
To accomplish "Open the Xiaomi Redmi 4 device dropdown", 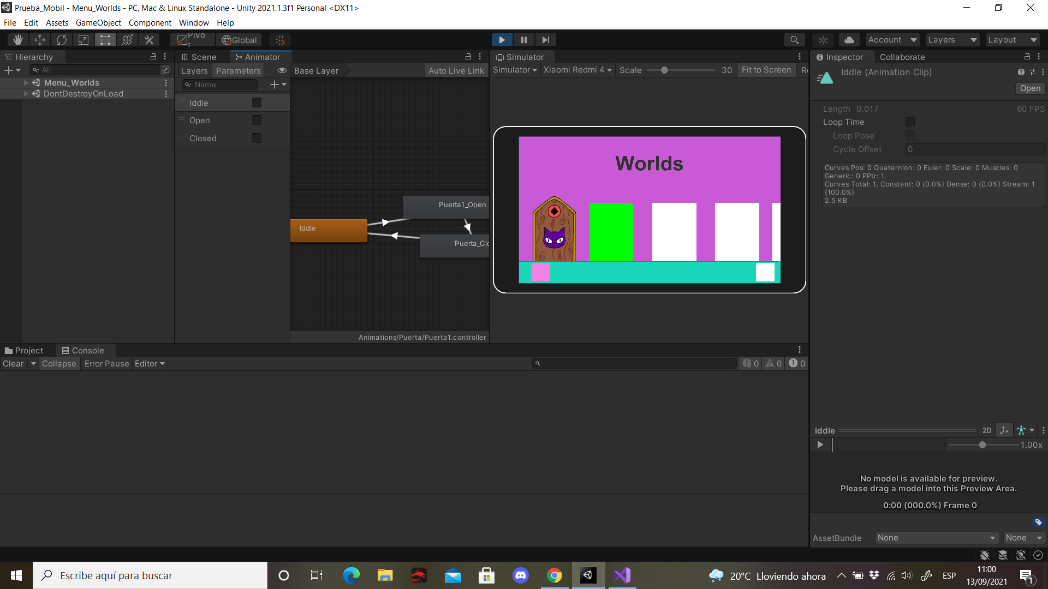I will [x=577, y=70].
